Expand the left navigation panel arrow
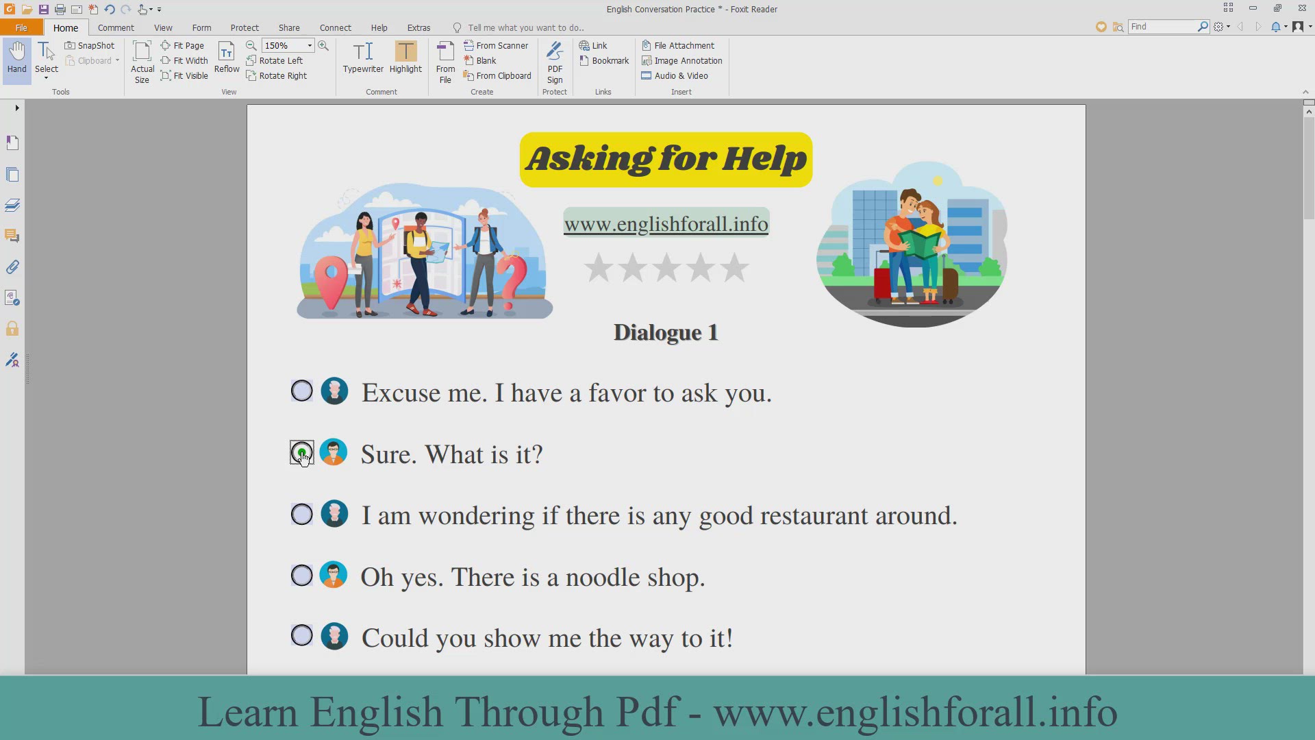The height and width of the screenshot is (740, 1315). pos(17,108)
